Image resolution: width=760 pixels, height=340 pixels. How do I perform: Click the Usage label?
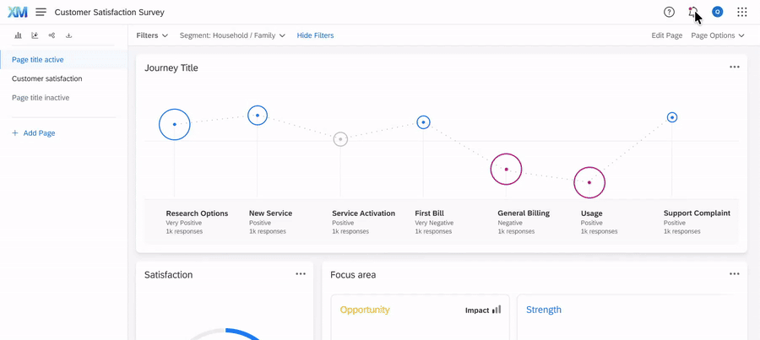pos(591,213)
